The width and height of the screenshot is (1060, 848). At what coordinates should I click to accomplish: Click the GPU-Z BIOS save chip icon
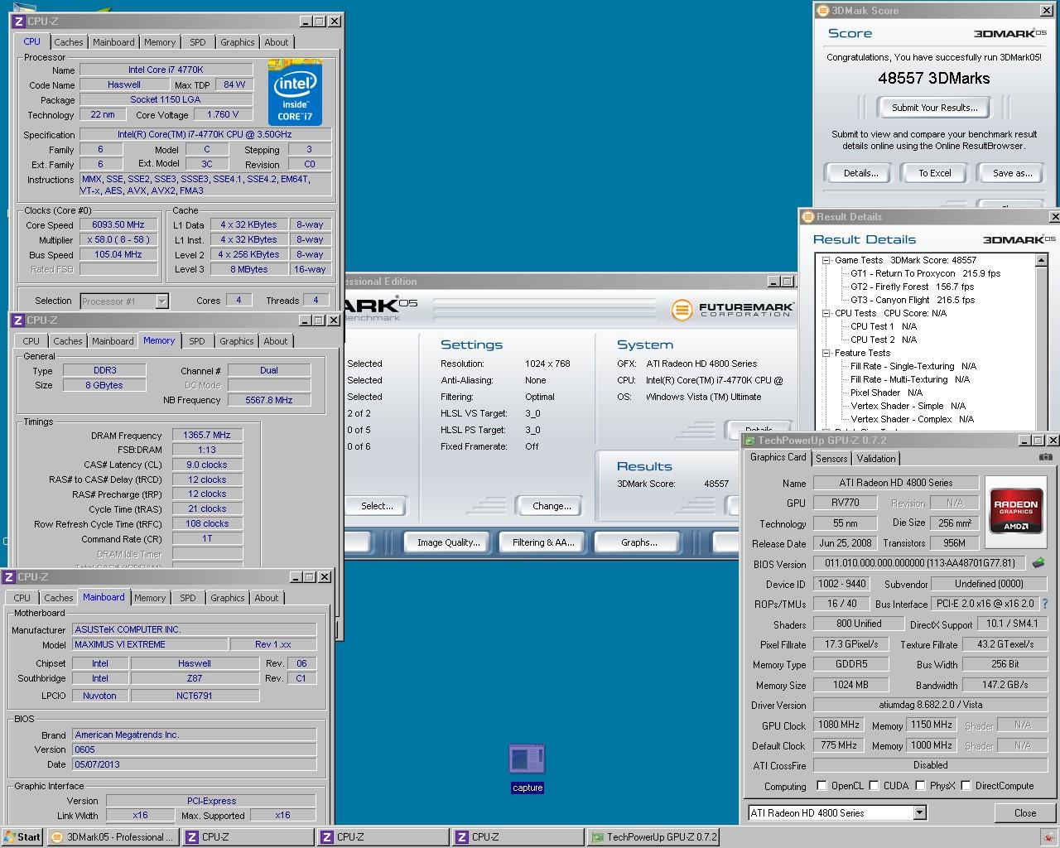[1038, 563]
